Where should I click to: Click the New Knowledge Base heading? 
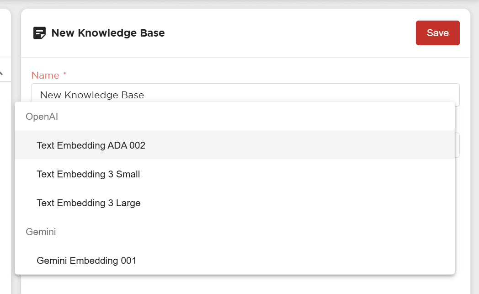(x=108, y=33)
